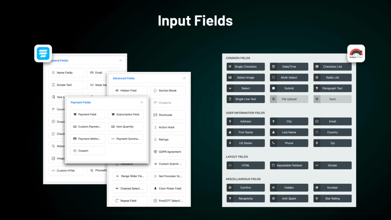
Task: Add the Custom HTML field
Action: click(x=66, y=171)
